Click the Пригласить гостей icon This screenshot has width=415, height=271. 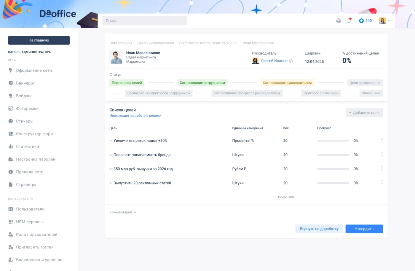11,247
